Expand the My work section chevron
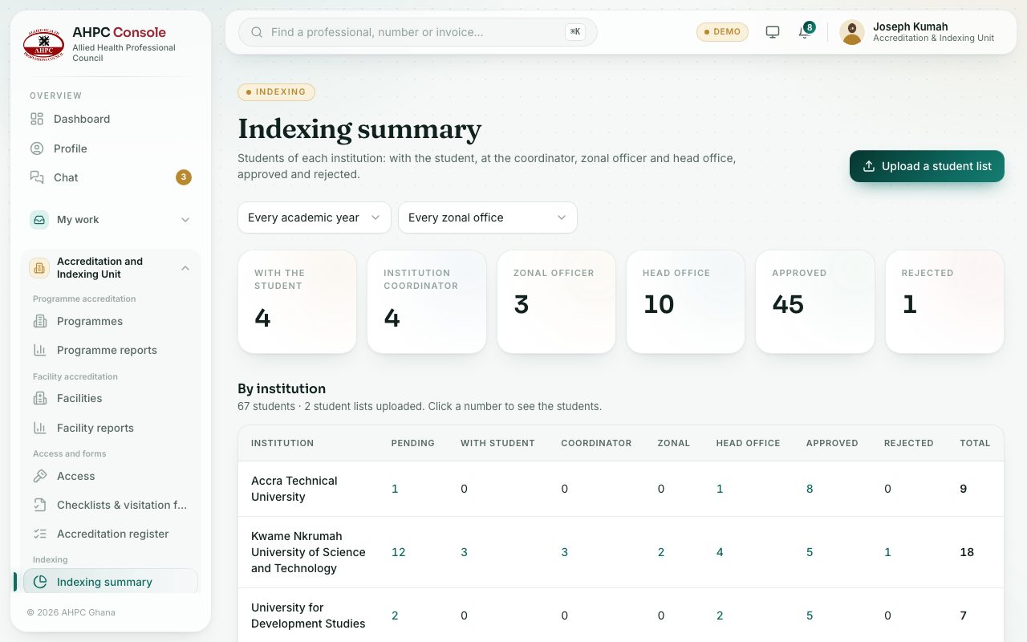The height and width of the screenshot is (642, 1027). tap(185, 220)
